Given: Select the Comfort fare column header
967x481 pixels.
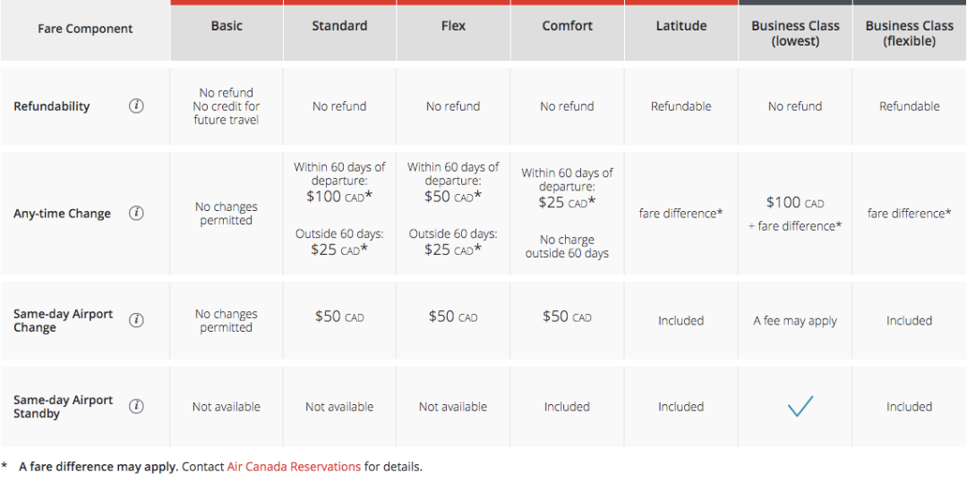Looking at the screenshot, I should click(x=567, y=27).
